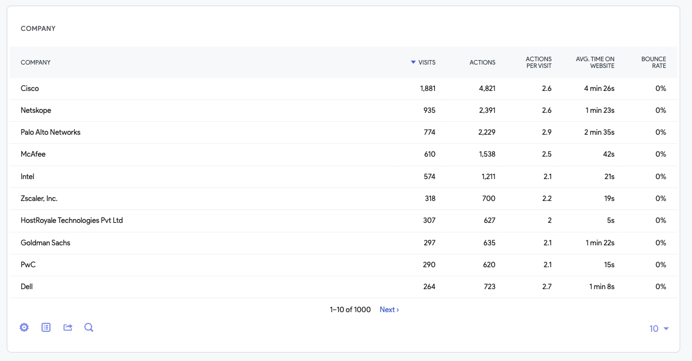Click the 290 visits value for PwC

429,265
